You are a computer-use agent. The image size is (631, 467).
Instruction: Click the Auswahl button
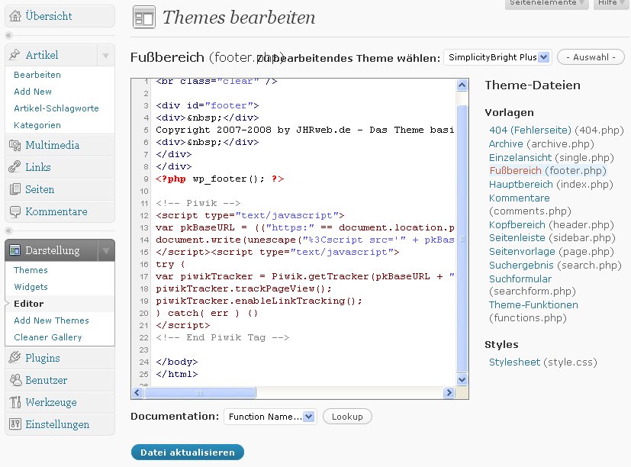pyautogui.click(x=591, y=57)
